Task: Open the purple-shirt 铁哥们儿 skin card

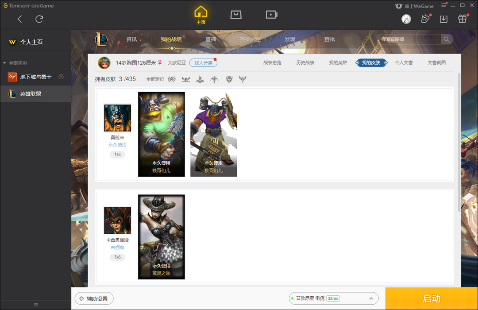Action: (x=214, y=134)
